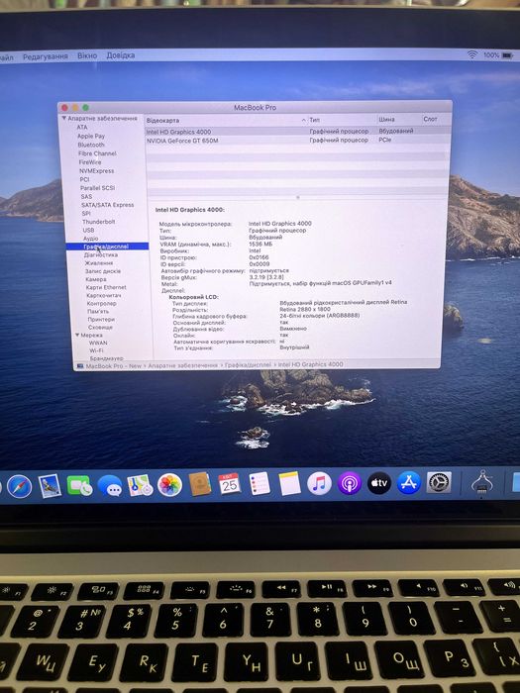Select Пам'ять in the sidebar
This screenshot has height=693, width=520.
[98, 311]
